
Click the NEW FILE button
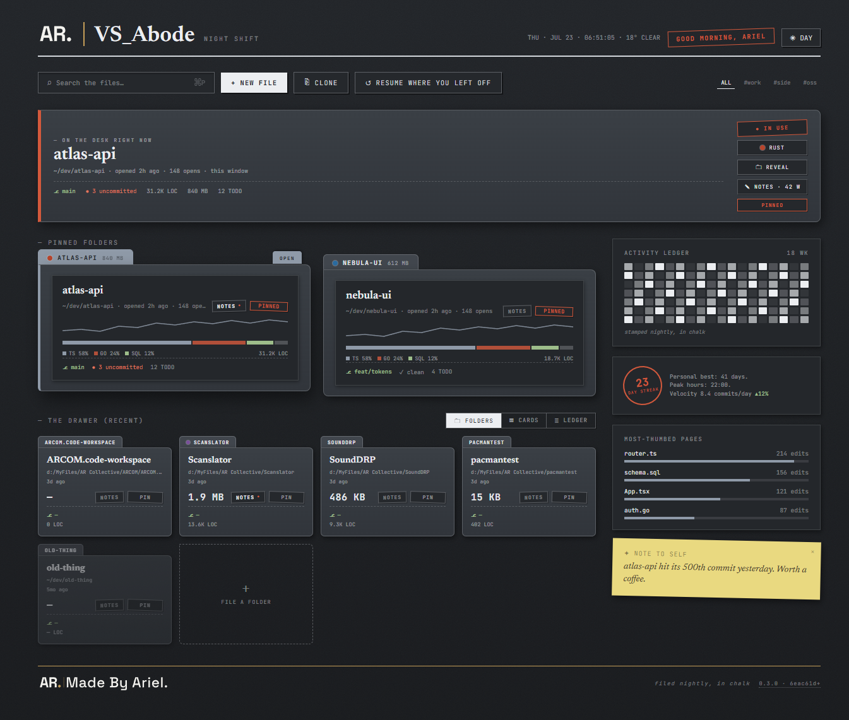(254, 83)
